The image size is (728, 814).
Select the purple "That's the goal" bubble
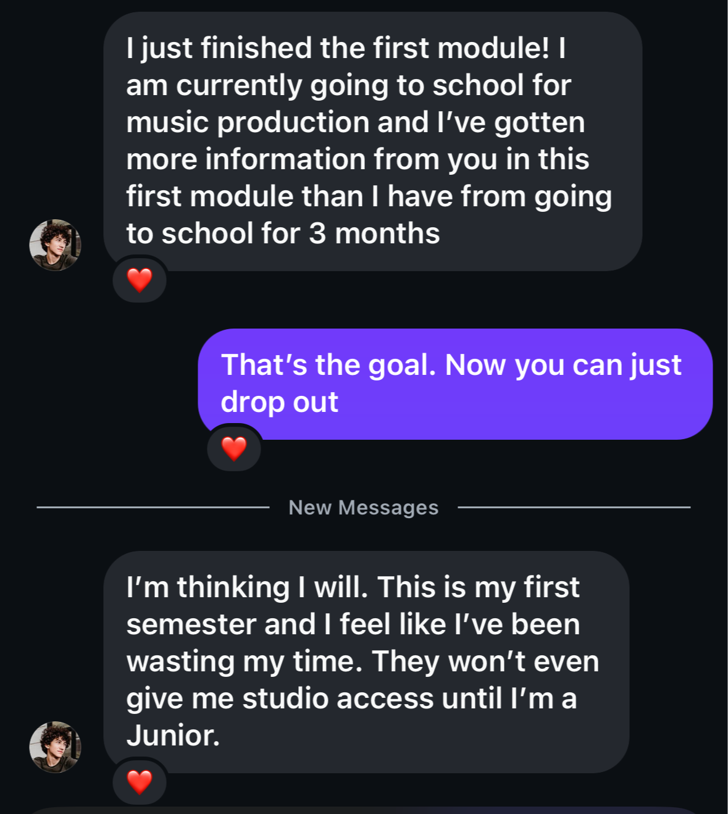click(x=454, y=384)
